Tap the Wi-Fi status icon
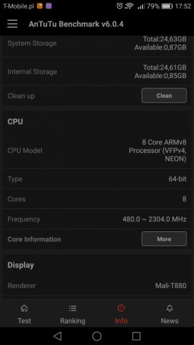 tap(129, 6)
